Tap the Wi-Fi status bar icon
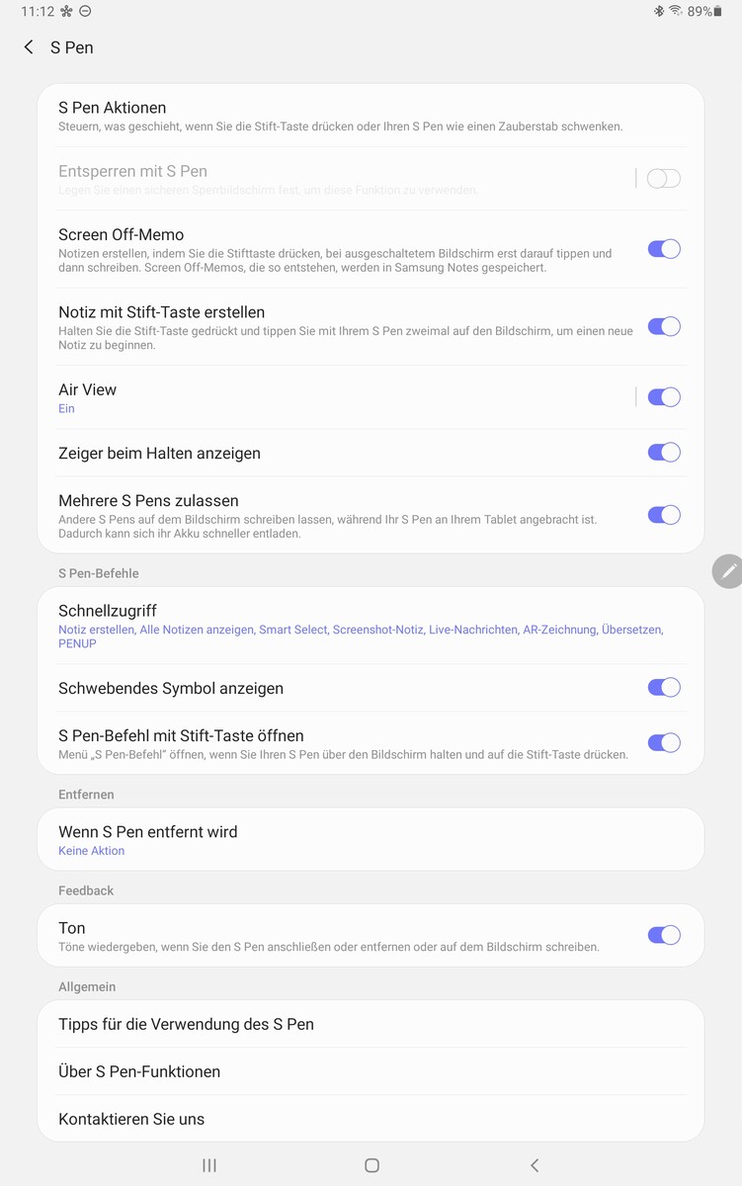This screenshot has width=742, height=1186. (x=676, y=12)
